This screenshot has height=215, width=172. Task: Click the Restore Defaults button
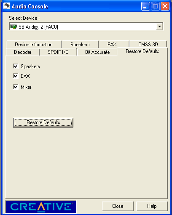(43, 122)
